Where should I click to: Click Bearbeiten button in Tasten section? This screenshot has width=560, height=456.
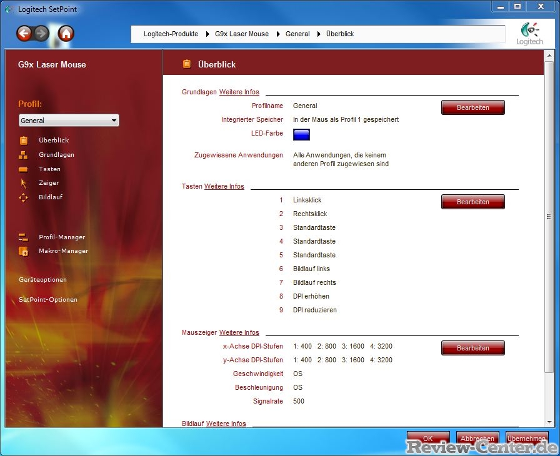pyautogui.click(x=473, y=202)
